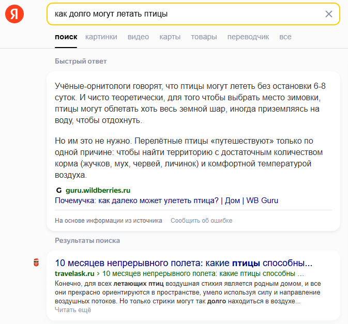348x324 pixels.
Task: Show all services via «все»
Action: click(285, 37)
